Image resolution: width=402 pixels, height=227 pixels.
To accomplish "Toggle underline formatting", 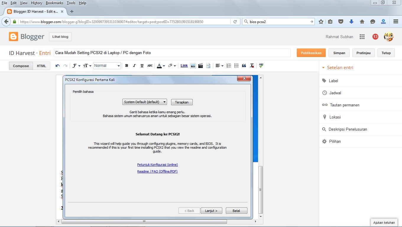I will tap(142, 66).
